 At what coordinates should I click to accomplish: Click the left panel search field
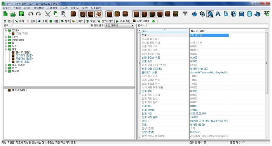click(x=50, y=26)
